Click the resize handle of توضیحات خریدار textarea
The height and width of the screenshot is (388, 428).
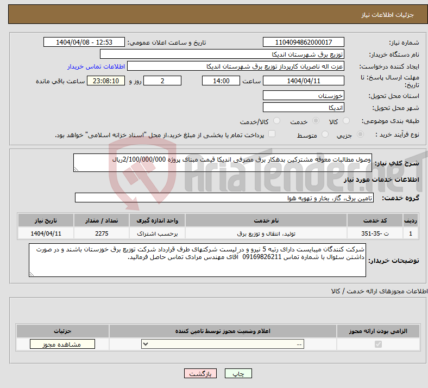[x=32, y=274]
